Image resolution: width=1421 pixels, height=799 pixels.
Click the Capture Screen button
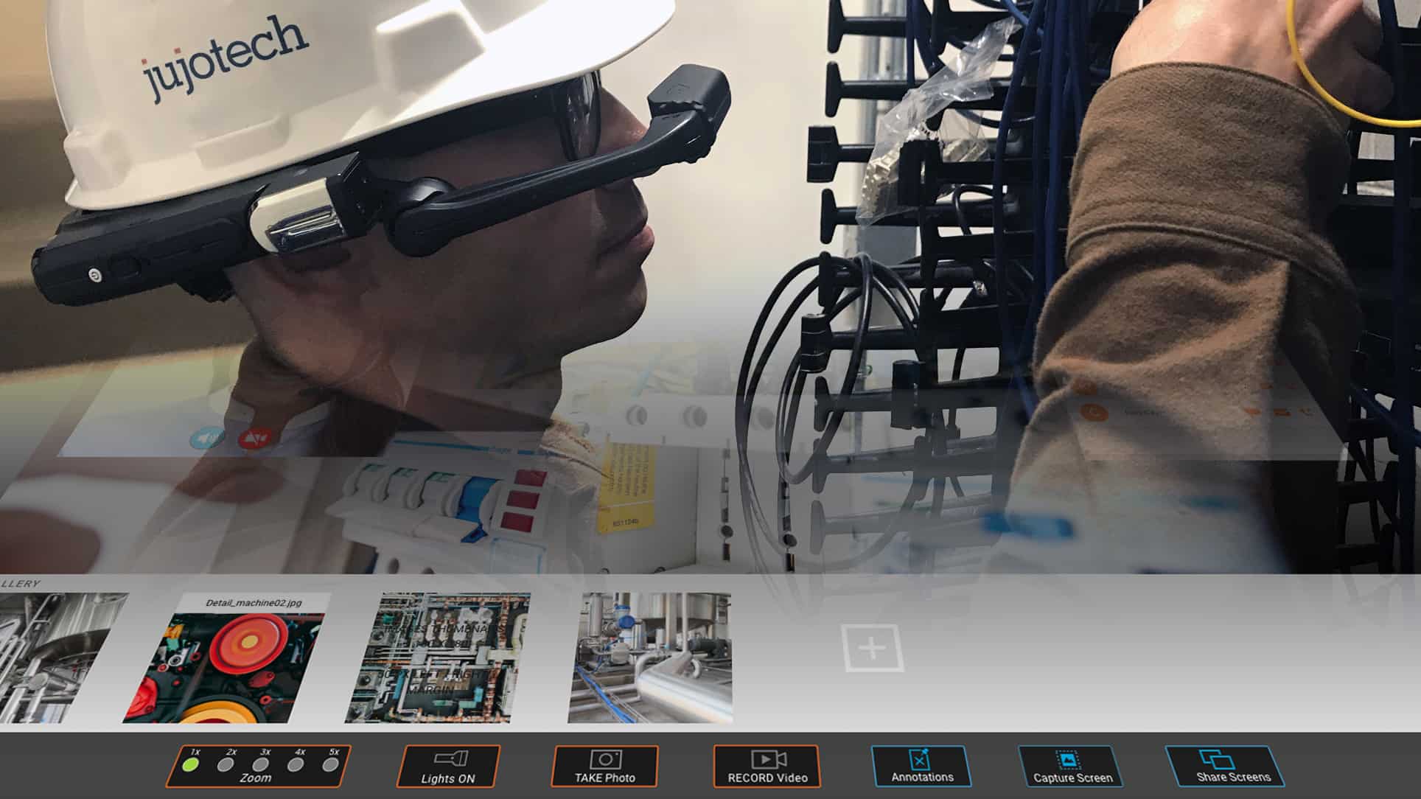pos(1072,767)
